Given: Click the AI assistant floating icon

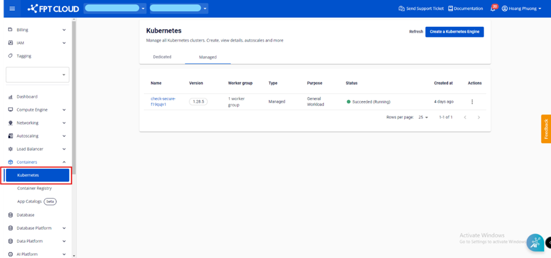Looking at the screenshot, I should (535, 243).
